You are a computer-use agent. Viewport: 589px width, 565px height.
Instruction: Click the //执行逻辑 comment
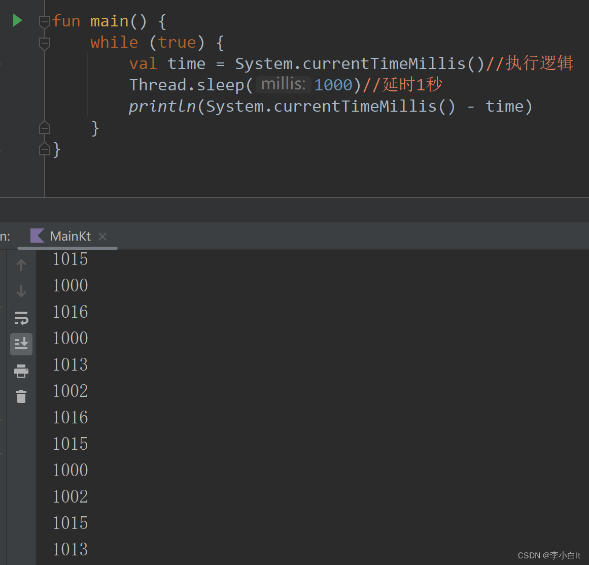(530, 63)
